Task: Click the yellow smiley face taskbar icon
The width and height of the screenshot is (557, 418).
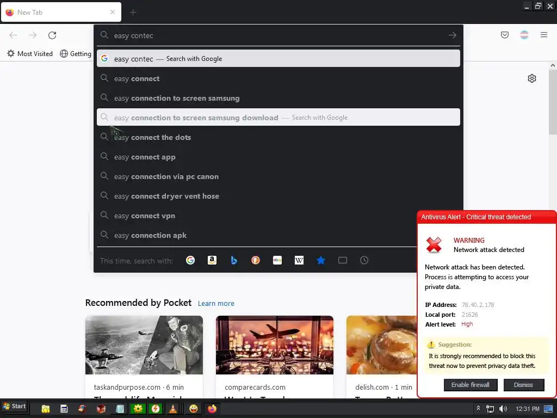Action: pyautogui.click(x=193, y=409)
